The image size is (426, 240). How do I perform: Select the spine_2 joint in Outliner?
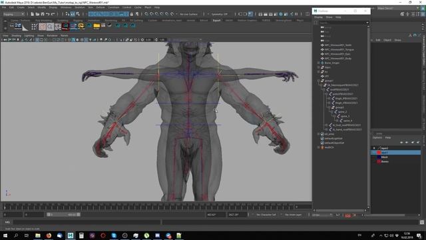342,111
